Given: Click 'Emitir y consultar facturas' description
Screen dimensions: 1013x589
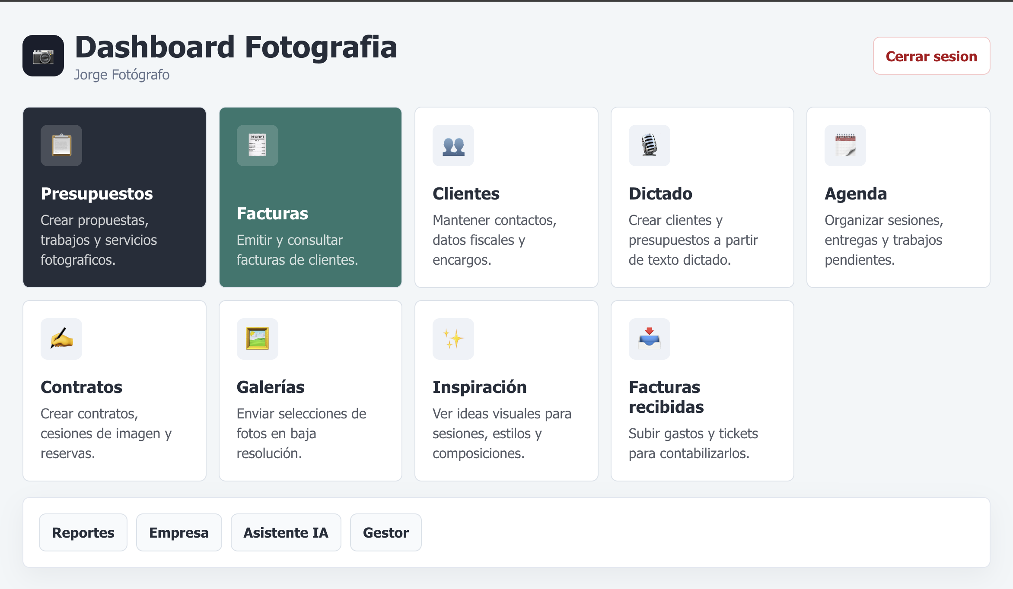Looking at the screenshot, I should coord(297,250).
